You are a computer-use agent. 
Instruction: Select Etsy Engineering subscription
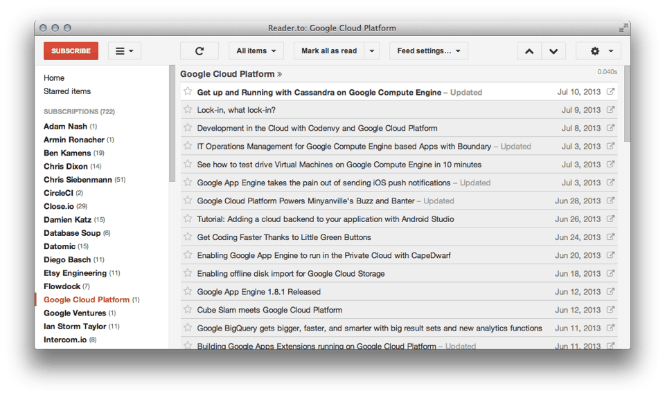pos(82,273)
